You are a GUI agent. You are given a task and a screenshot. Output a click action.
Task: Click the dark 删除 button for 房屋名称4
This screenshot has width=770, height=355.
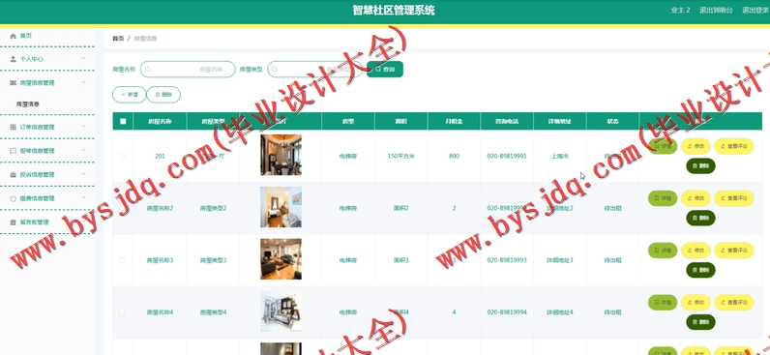click(x=700, y=322)
